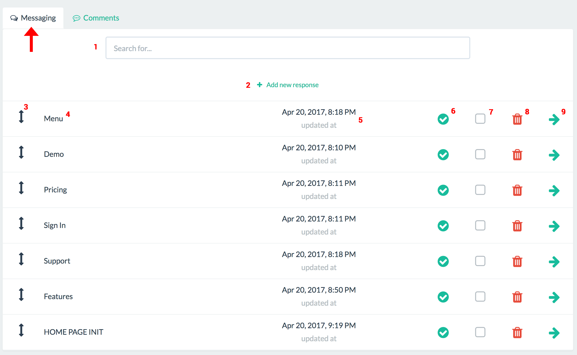Click the drag handle beside Features

[21, 294]
